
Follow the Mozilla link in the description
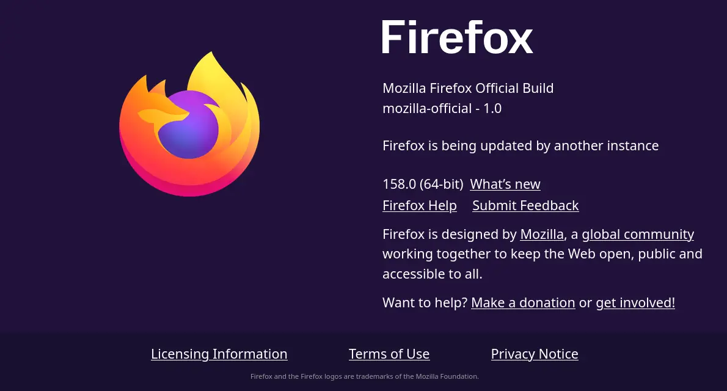pyautogui.click(x=541, y=234)
